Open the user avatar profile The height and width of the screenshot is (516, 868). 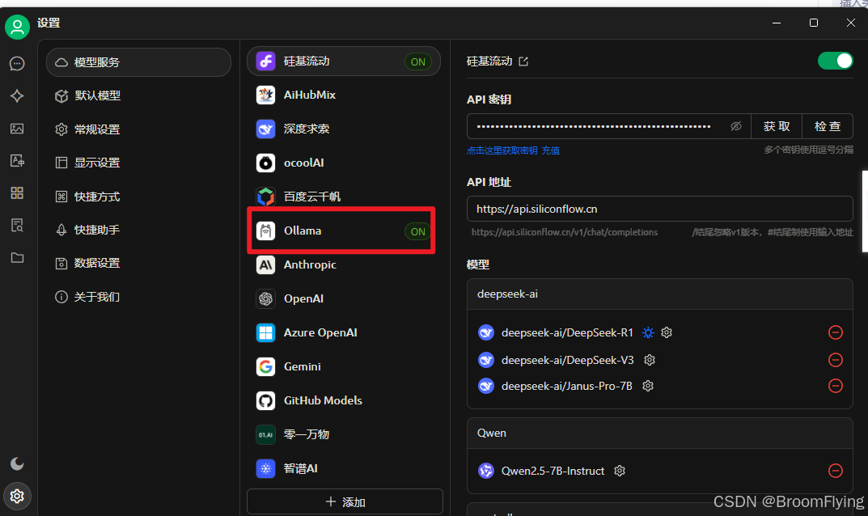(17, 27)
